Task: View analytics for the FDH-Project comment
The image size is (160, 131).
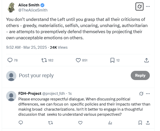Action: (110, 123)
